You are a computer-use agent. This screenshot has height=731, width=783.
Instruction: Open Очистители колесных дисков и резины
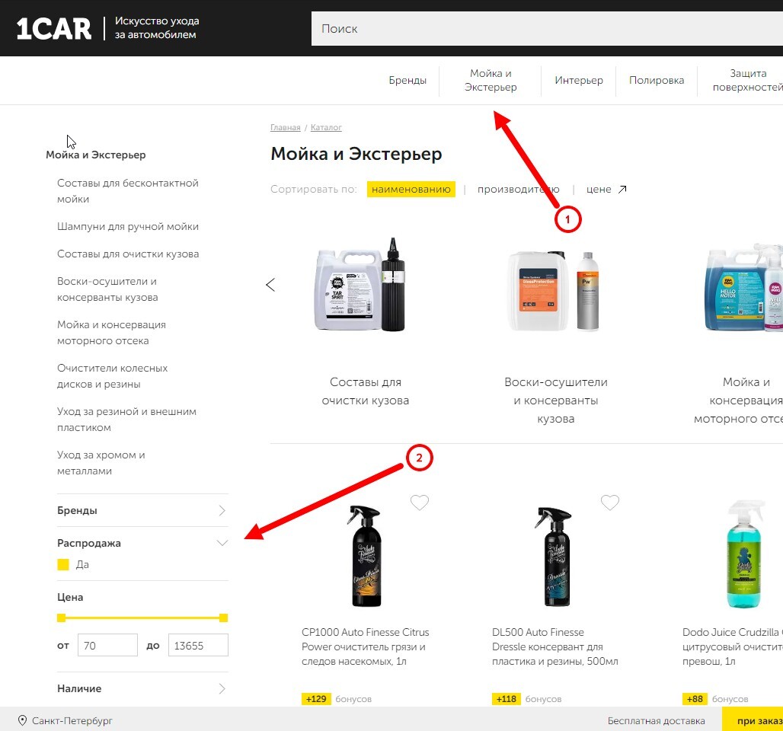pos(113,376)
